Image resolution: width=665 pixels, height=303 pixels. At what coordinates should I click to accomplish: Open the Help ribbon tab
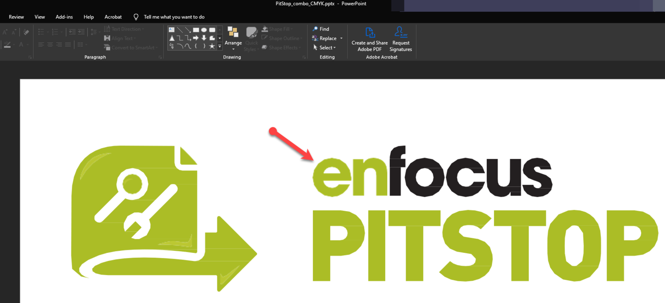pos(89,17)
